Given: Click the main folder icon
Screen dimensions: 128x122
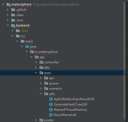Looking at the screenshot, I should (23, 41).
